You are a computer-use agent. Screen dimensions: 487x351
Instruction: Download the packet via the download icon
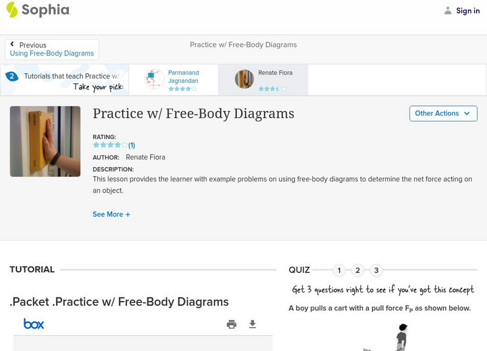coord(253,324)
